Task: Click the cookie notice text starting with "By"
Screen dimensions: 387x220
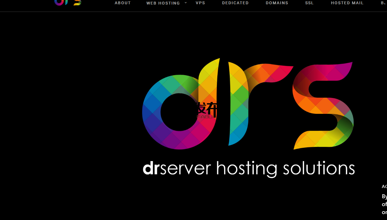Action: [384, 196]
